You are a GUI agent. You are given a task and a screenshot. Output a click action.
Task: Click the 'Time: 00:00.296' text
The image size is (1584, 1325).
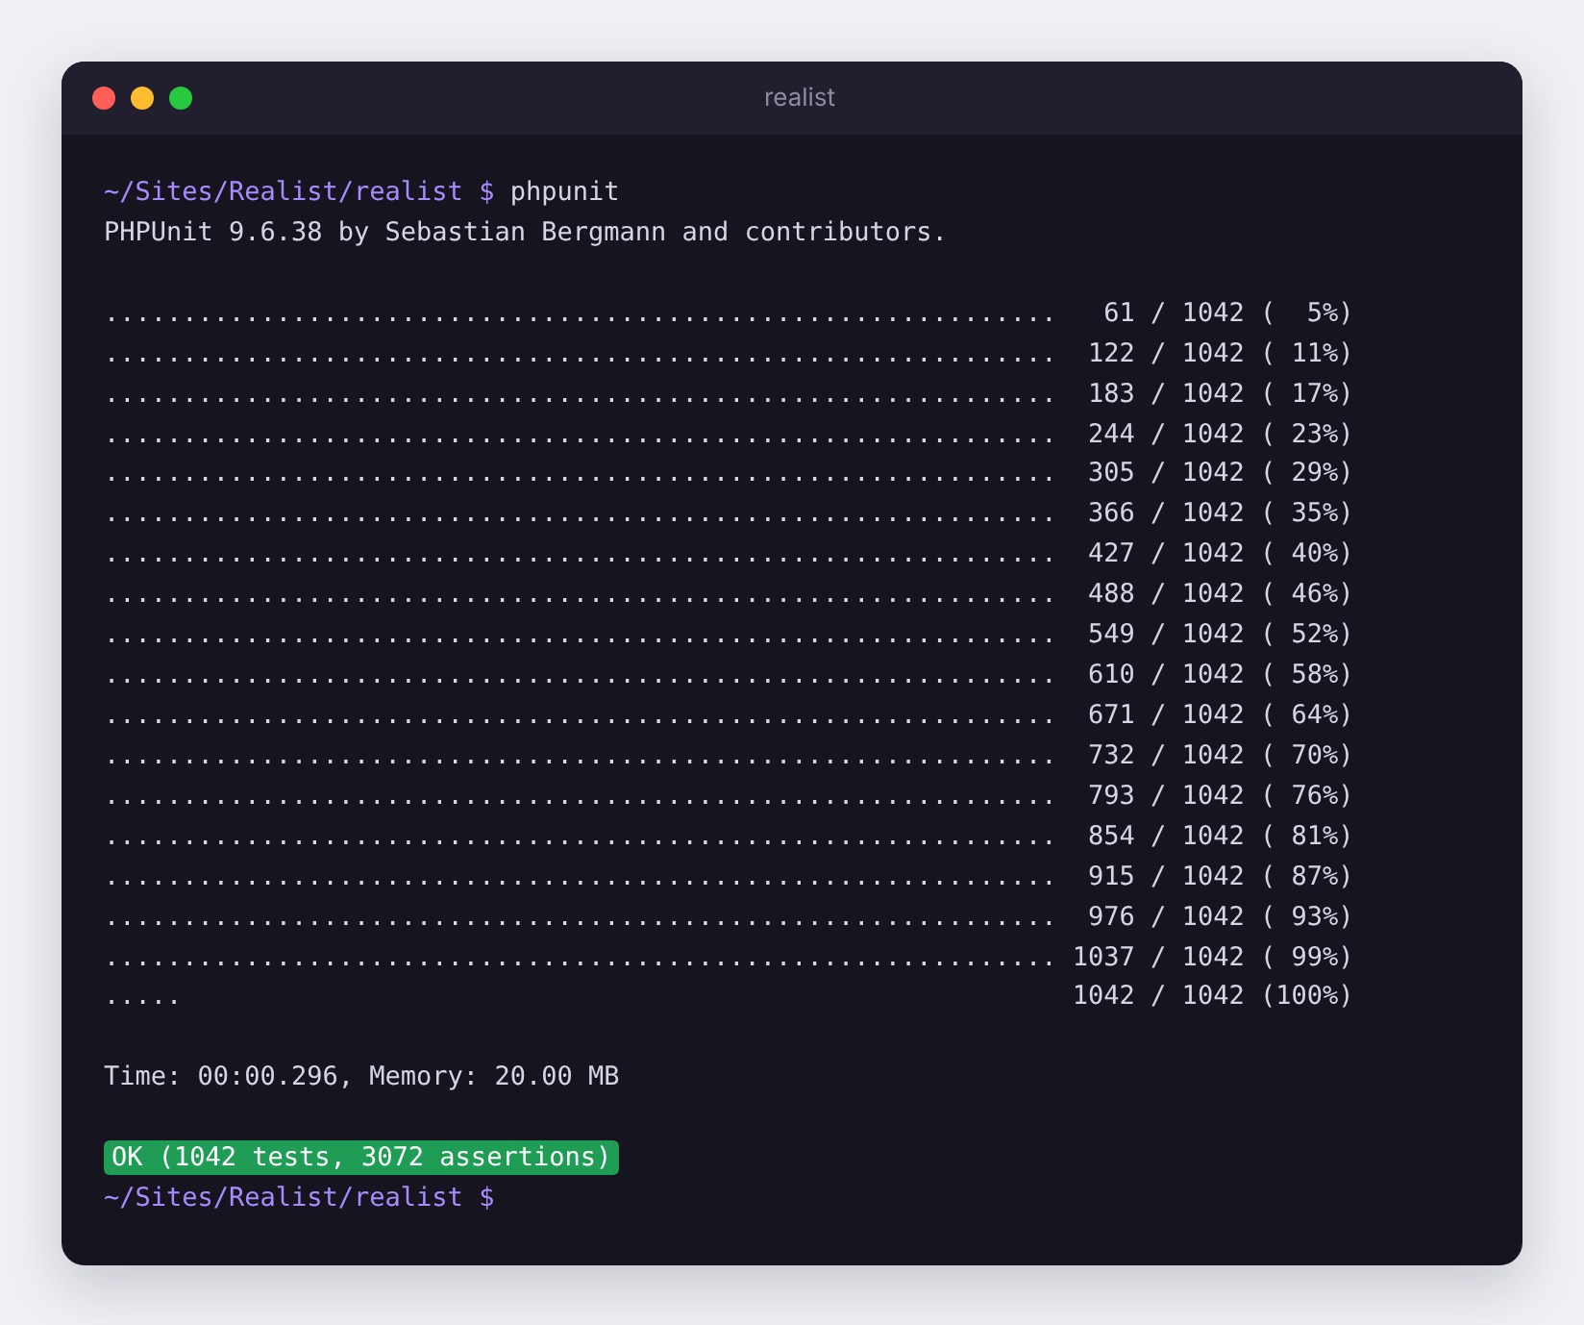point(220,1076)
